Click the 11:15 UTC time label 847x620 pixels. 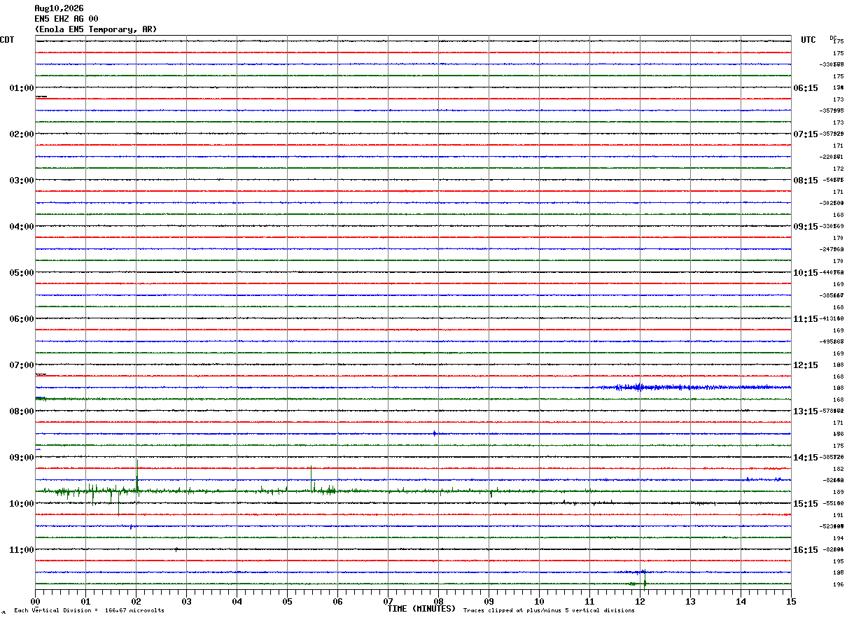(806, 319)
